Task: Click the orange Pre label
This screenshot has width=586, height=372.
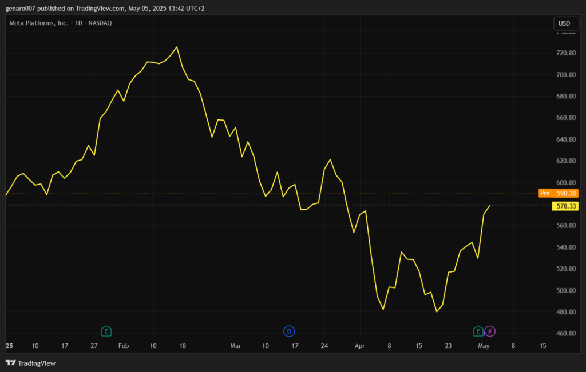Action: (545, 193)
